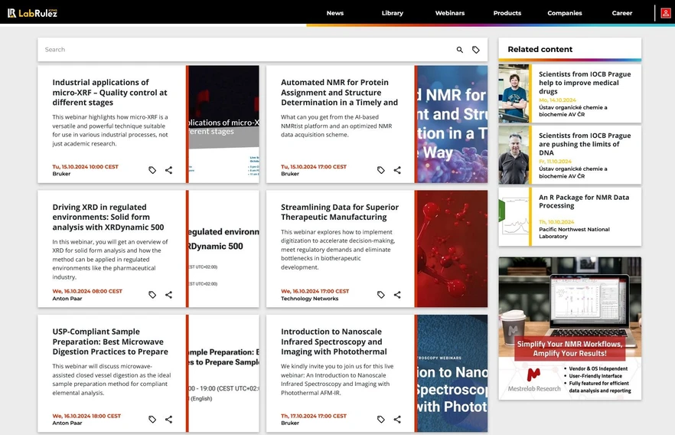Click the LabRulez logo
This screenshot has width=675, height=435.
pyautogui.click(x=32, y=13)
